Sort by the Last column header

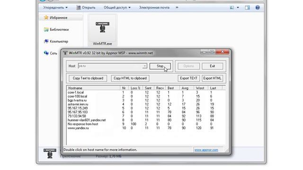215,88
